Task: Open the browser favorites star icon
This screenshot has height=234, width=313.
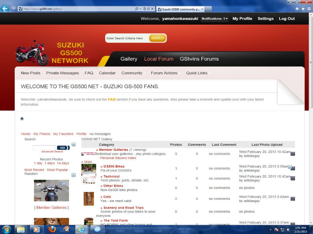Action: pyautogui.click(x=303, y=9)
